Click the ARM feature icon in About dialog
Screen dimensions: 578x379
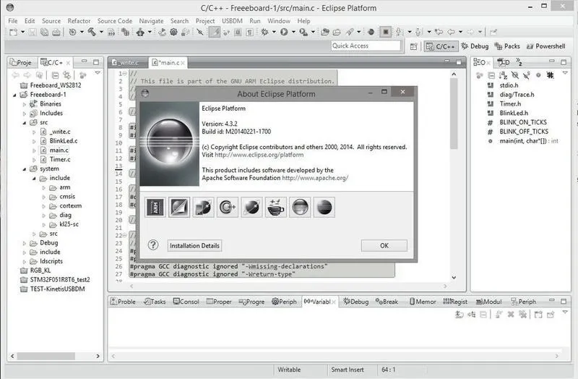point(155,207)
